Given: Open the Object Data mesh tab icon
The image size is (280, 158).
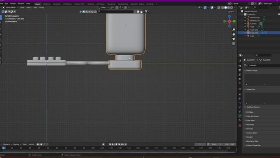Looking at the screenshot, I should click(240, 116).
